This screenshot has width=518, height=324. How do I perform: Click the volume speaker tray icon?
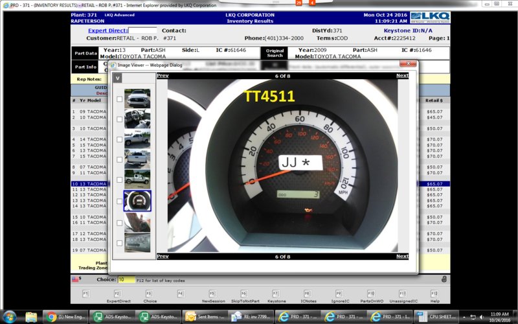482,317
